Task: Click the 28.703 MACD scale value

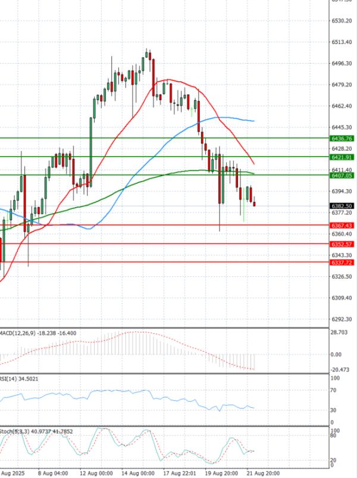Action: [x=339, y=332]
